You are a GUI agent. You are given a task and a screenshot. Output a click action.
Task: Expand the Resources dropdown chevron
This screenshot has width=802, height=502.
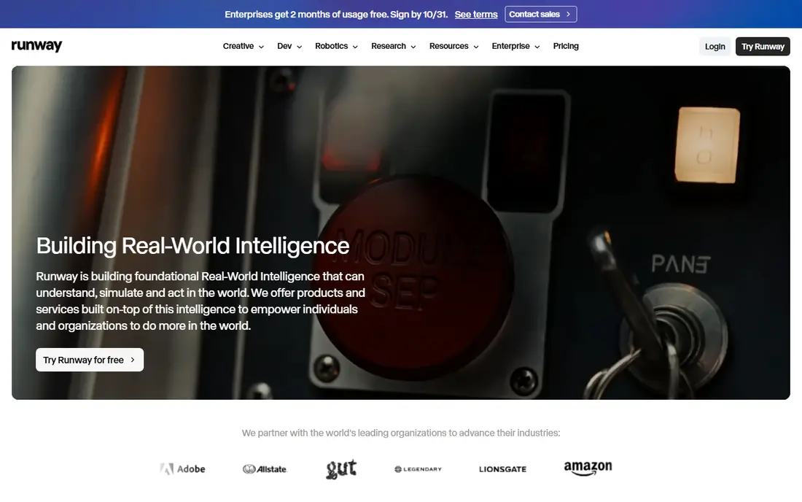click(x=475, y=47)
